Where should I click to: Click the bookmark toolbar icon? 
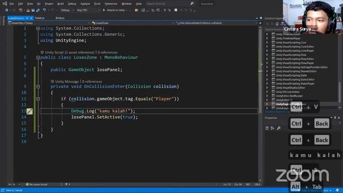[x=176, y=10]
